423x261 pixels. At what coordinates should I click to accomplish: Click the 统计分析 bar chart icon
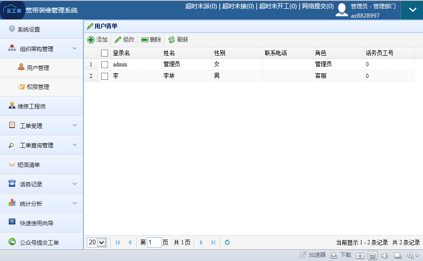(12, 203)
